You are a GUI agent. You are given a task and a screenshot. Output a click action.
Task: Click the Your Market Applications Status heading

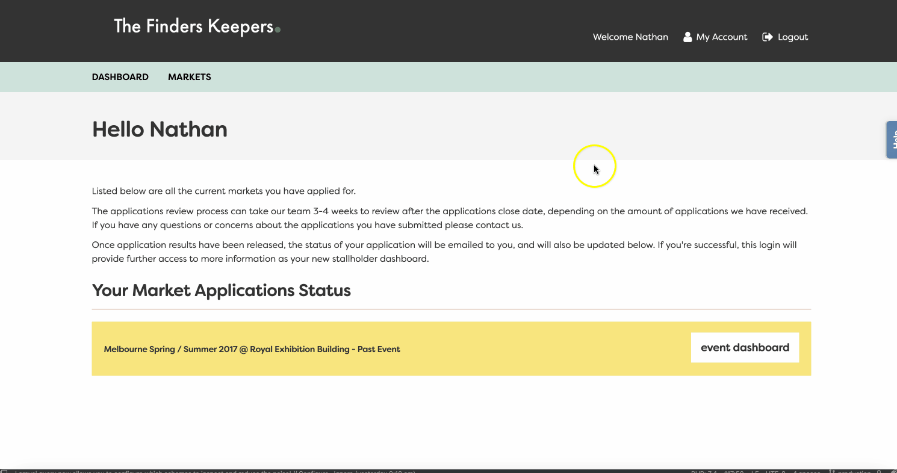(x=221, y=291)
